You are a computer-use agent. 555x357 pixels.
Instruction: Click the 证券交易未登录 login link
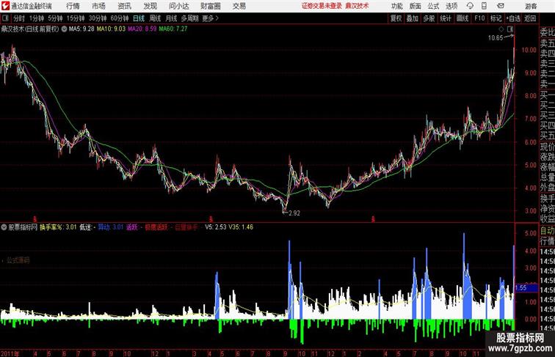pos(322,6)
